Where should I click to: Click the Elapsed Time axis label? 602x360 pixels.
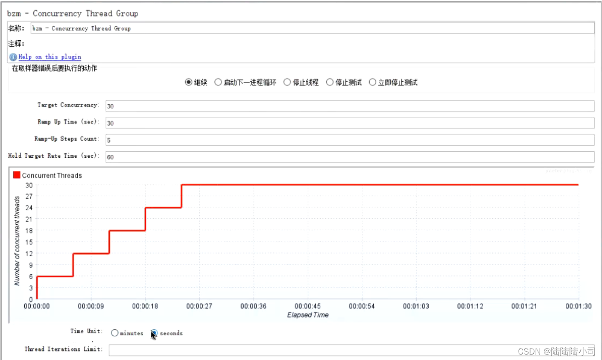tap(307, 315)
